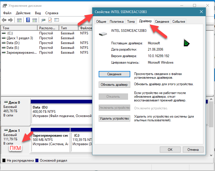Open the Файл menu

coord(7,13)
